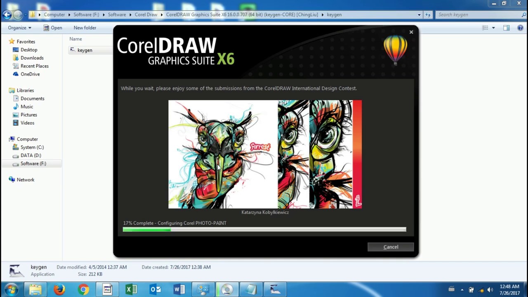
Task: Open Desktop in the navigation pane
Action: 29,49
